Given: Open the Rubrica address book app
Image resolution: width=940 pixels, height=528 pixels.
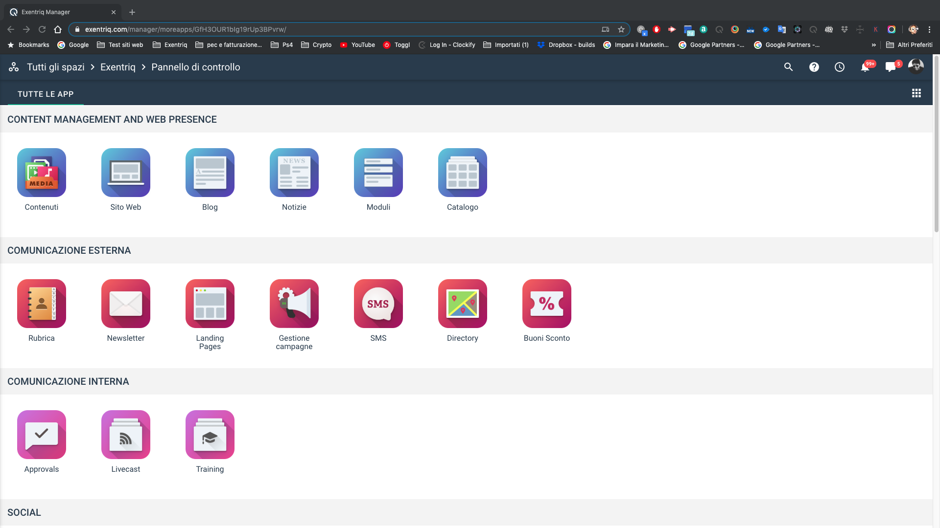Looking at the screenshot, I should [42, 304].
